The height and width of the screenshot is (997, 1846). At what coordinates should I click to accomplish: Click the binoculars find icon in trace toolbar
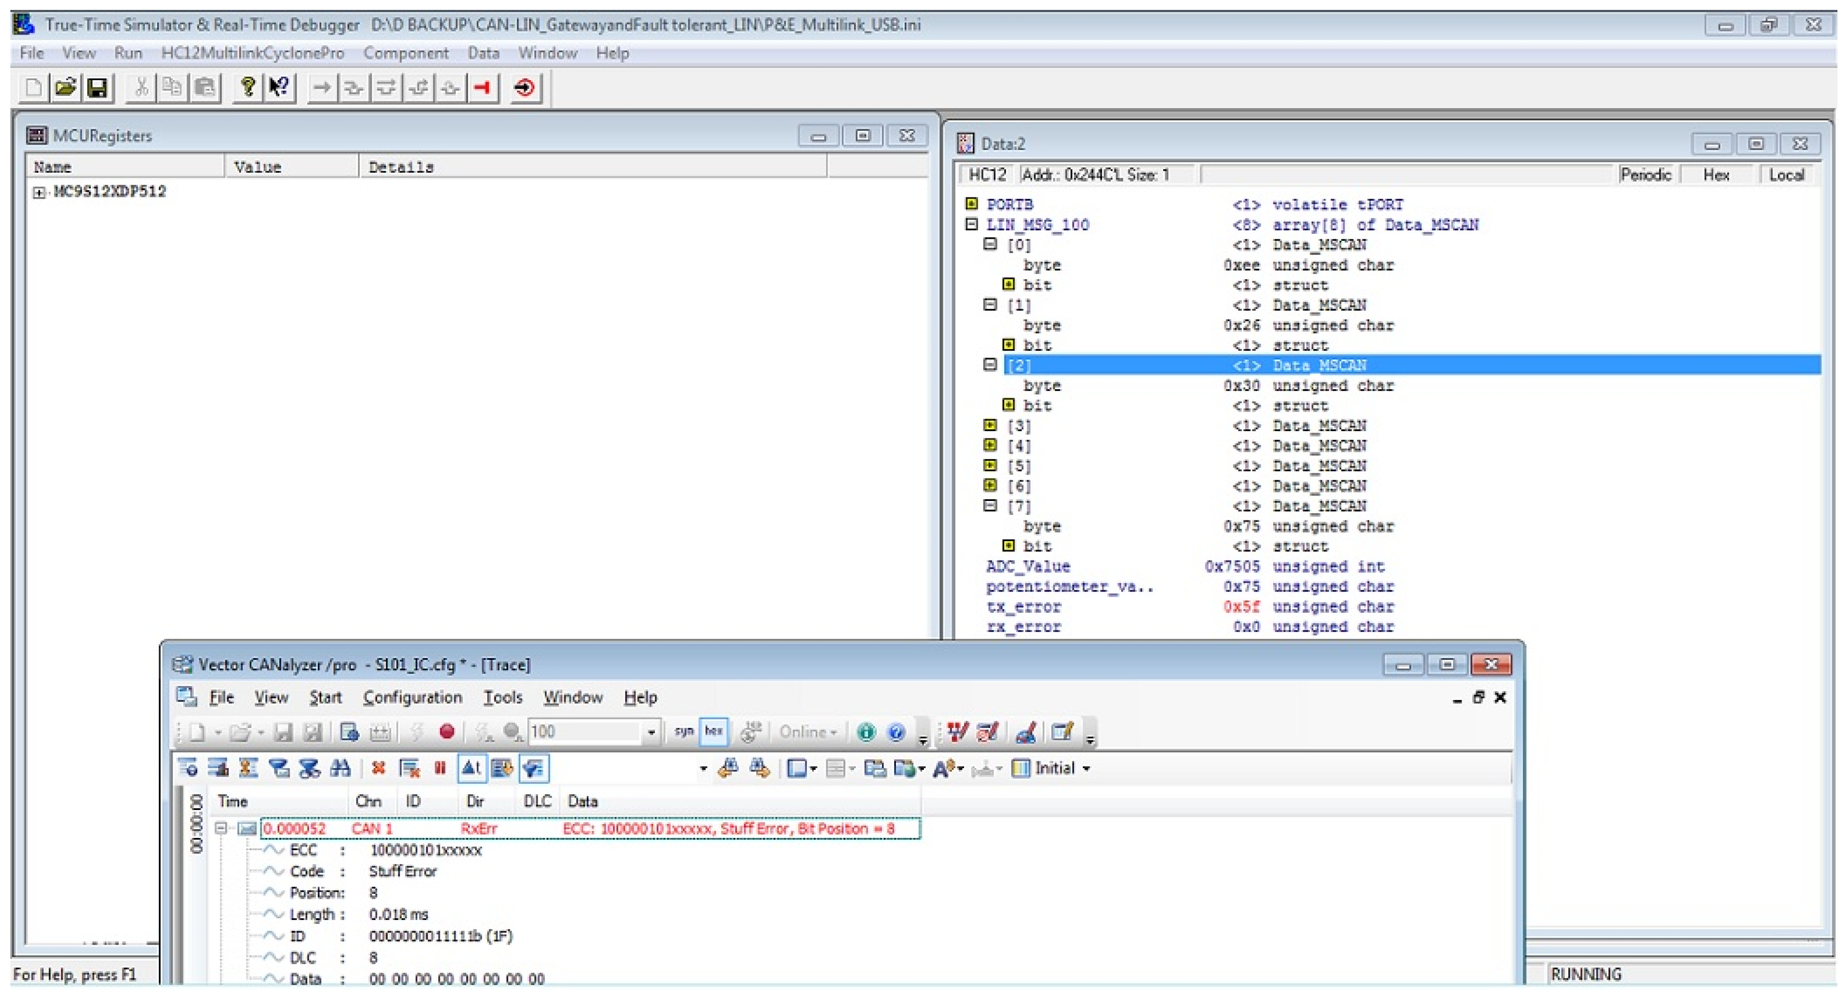pyautogui.click(x=340, y=769)
